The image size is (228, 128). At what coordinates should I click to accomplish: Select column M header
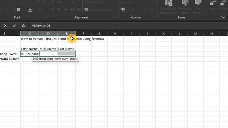[196, 34]
